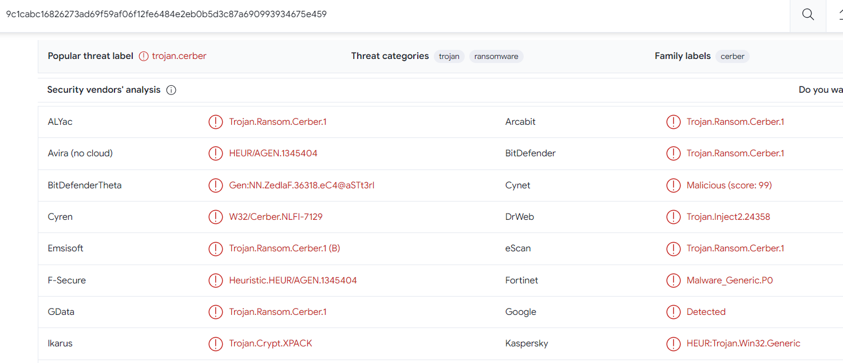Click Ikarus detection alert icon
Image resolution: width=843 pixels, height=363 pixels.
pos(215,344)
